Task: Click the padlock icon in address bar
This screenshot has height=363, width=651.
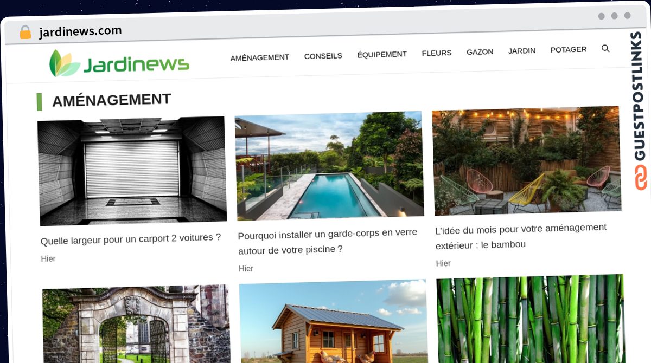Action: click(x=25, y=33)
